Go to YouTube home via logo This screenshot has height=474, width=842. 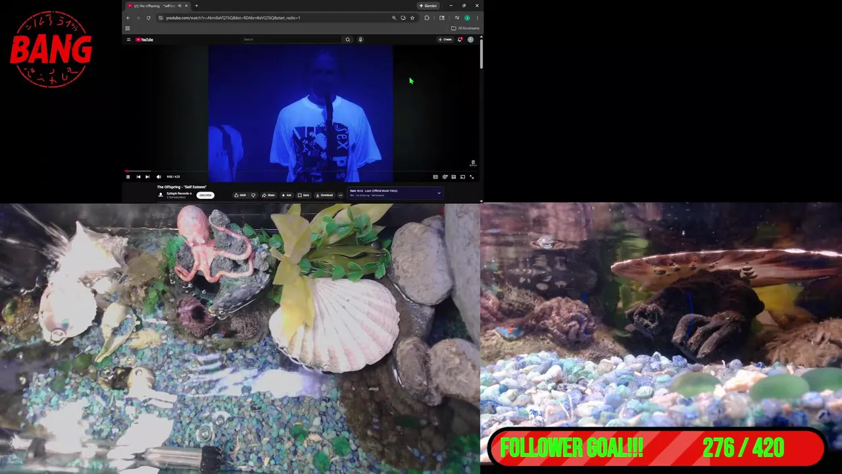point(144,39)
